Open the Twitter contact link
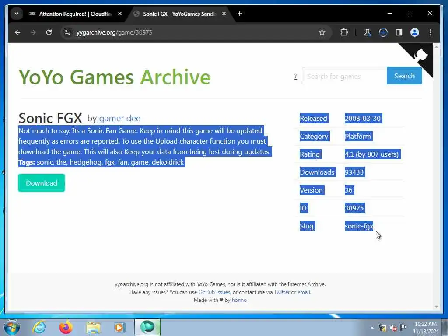 (x=282, y=292)
